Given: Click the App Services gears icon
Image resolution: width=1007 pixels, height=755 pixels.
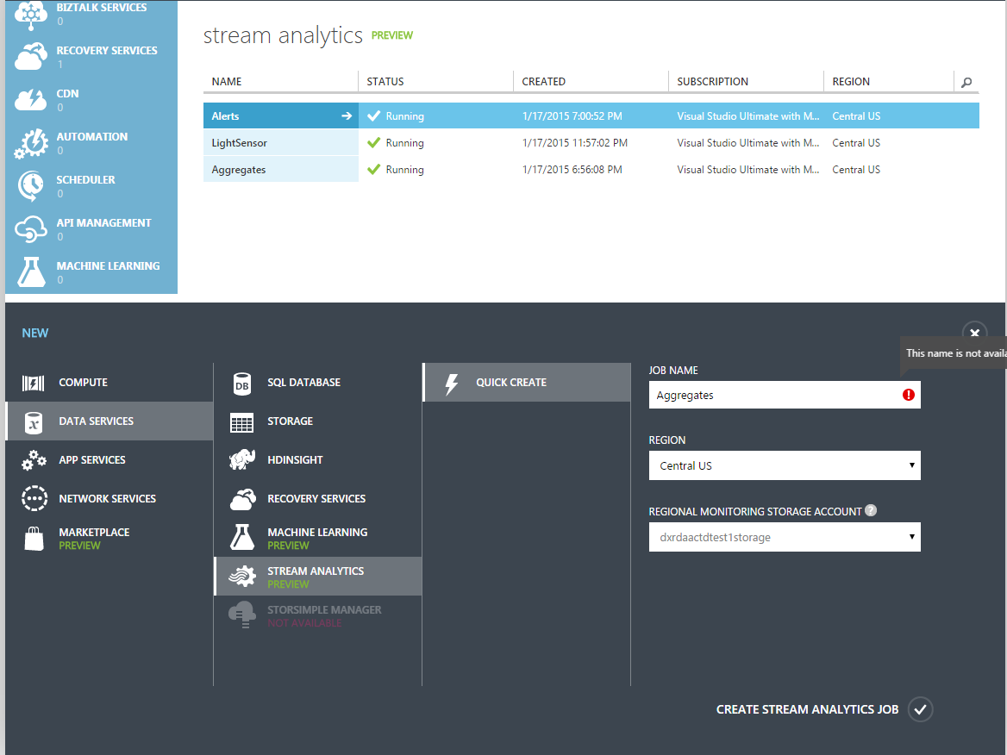Looking at the screenshot, I should click(34, 460).
